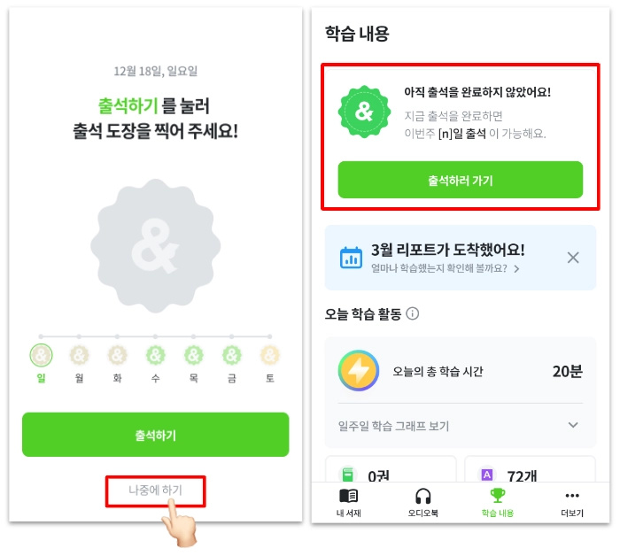Tap the Saturday (토) attendance stamp
Viewport: 620px width, 556px height.
pyautogui.click(x=269, y=356)
